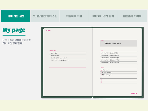
Task: Open the 편입준비 가이드 tab
Action: (132, 16)
